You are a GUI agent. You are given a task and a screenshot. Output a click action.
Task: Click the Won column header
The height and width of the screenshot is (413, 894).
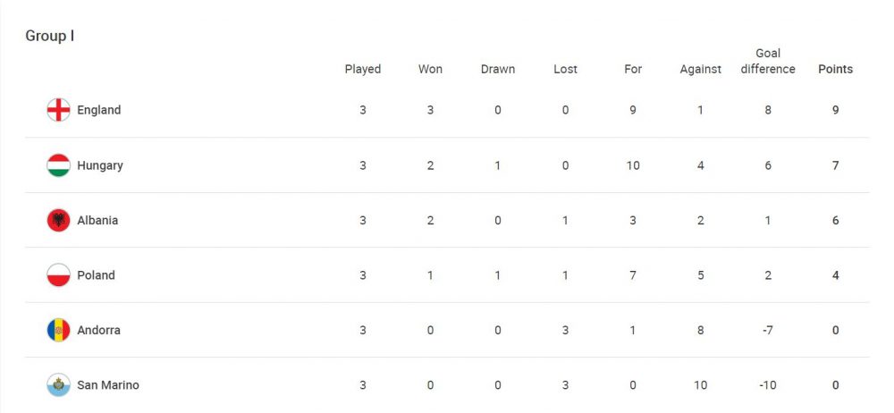[430, 69]
